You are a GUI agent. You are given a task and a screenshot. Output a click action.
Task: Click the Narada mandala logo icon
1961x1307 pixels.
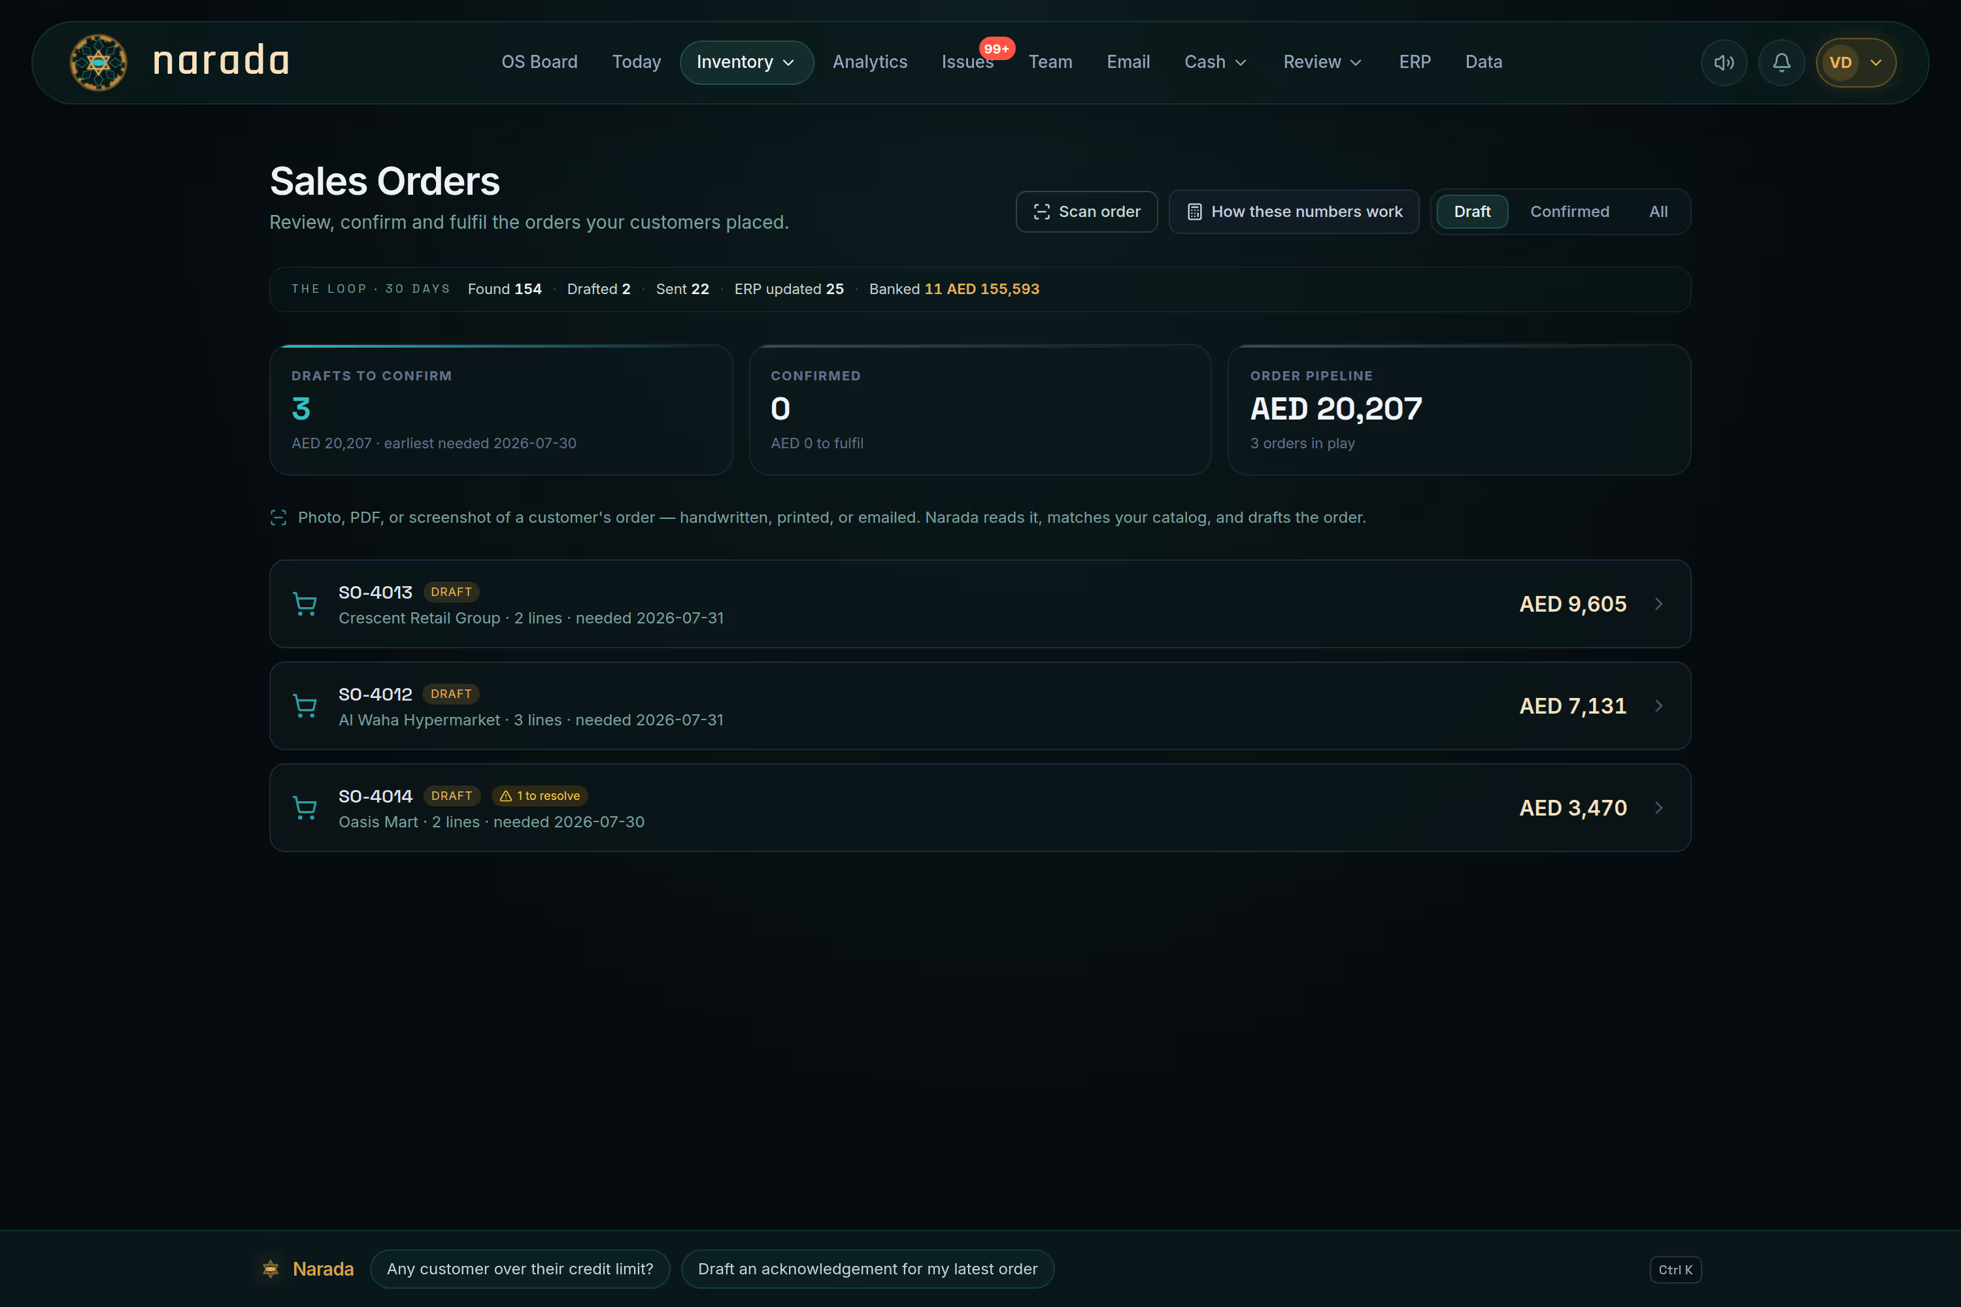(99, 61)
